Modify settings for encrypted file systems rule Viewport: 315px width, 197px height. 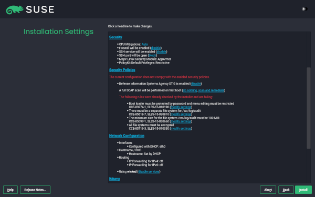tap(181, 129)
